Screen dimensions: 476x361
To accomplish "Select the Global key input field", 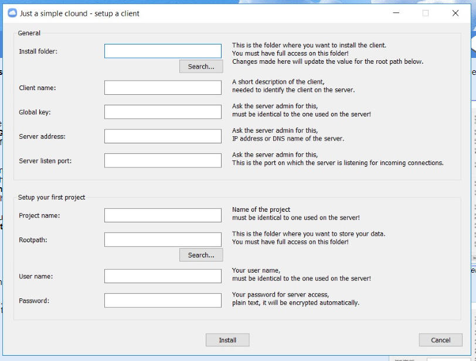I will tap(163, 112).
